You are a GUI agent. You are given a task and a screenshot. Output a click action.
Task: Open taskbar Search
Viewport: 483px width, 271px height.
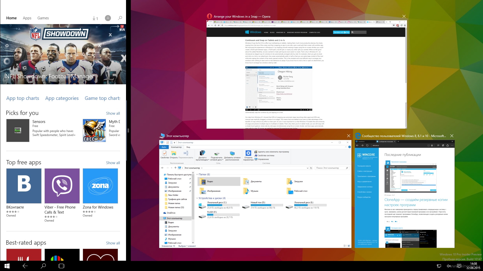[x=43, y=266]
